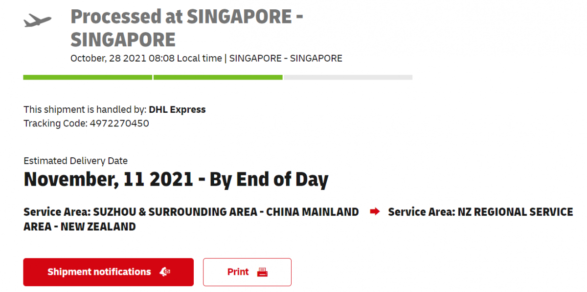This screenshot has width=587, height=292.
Task: Open Shipment notifications
Action: click(x=108, y=272)
